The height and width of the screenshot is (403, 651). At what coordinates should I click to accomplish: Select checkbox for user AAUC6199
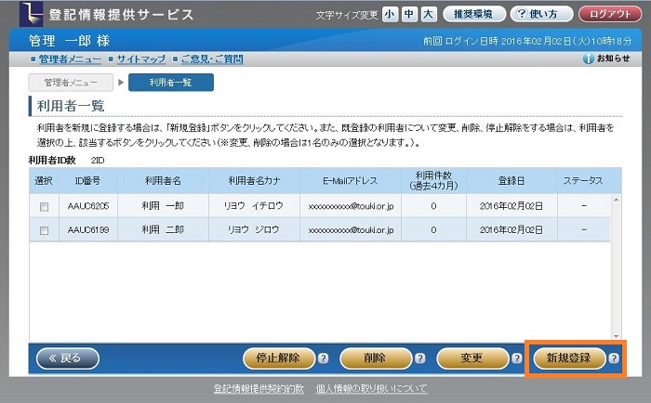(44, 230)
